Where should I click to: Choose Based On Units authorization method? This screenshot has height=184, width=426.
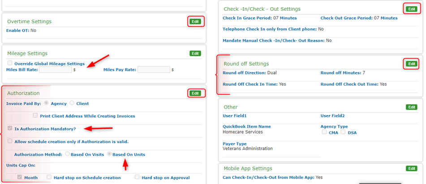[x=109, y=154]
